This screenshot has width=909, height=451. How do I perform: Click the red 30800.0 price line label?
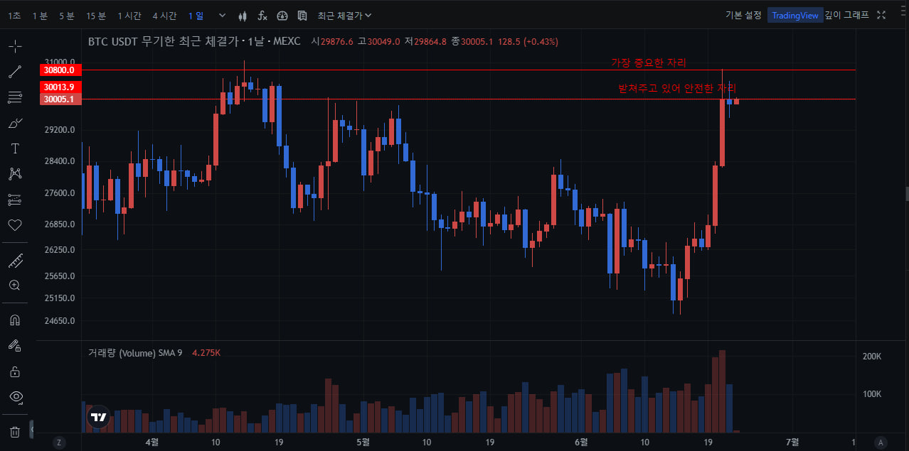(60, 70)
